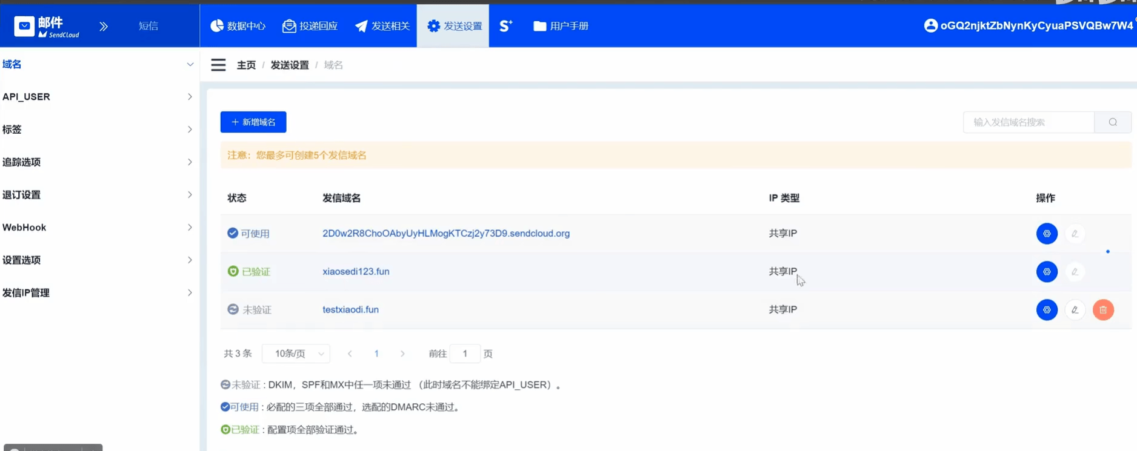Click edit pencil for sendcloud.org domain
Image resolution: width=1137 pixels, height=451 pixels.
[x=1075, y=234]
